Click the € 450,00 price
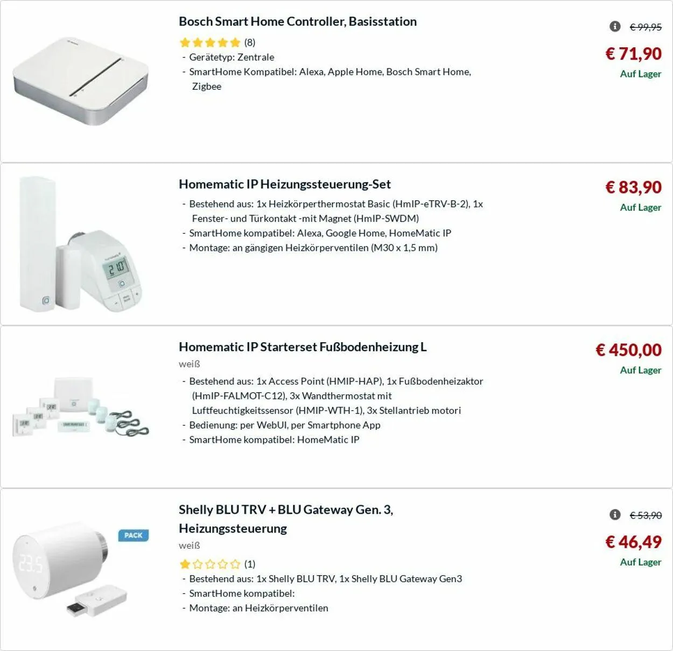This screenshot has width=673, height=651. coord(628,350)
